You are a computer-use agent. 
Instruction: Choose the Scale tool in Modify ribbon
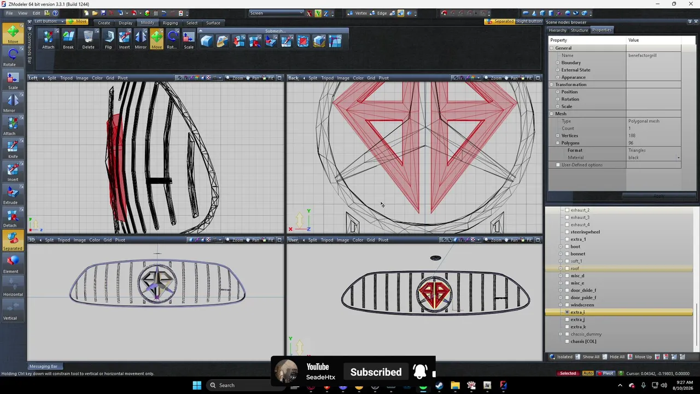[x=189, y=39]
